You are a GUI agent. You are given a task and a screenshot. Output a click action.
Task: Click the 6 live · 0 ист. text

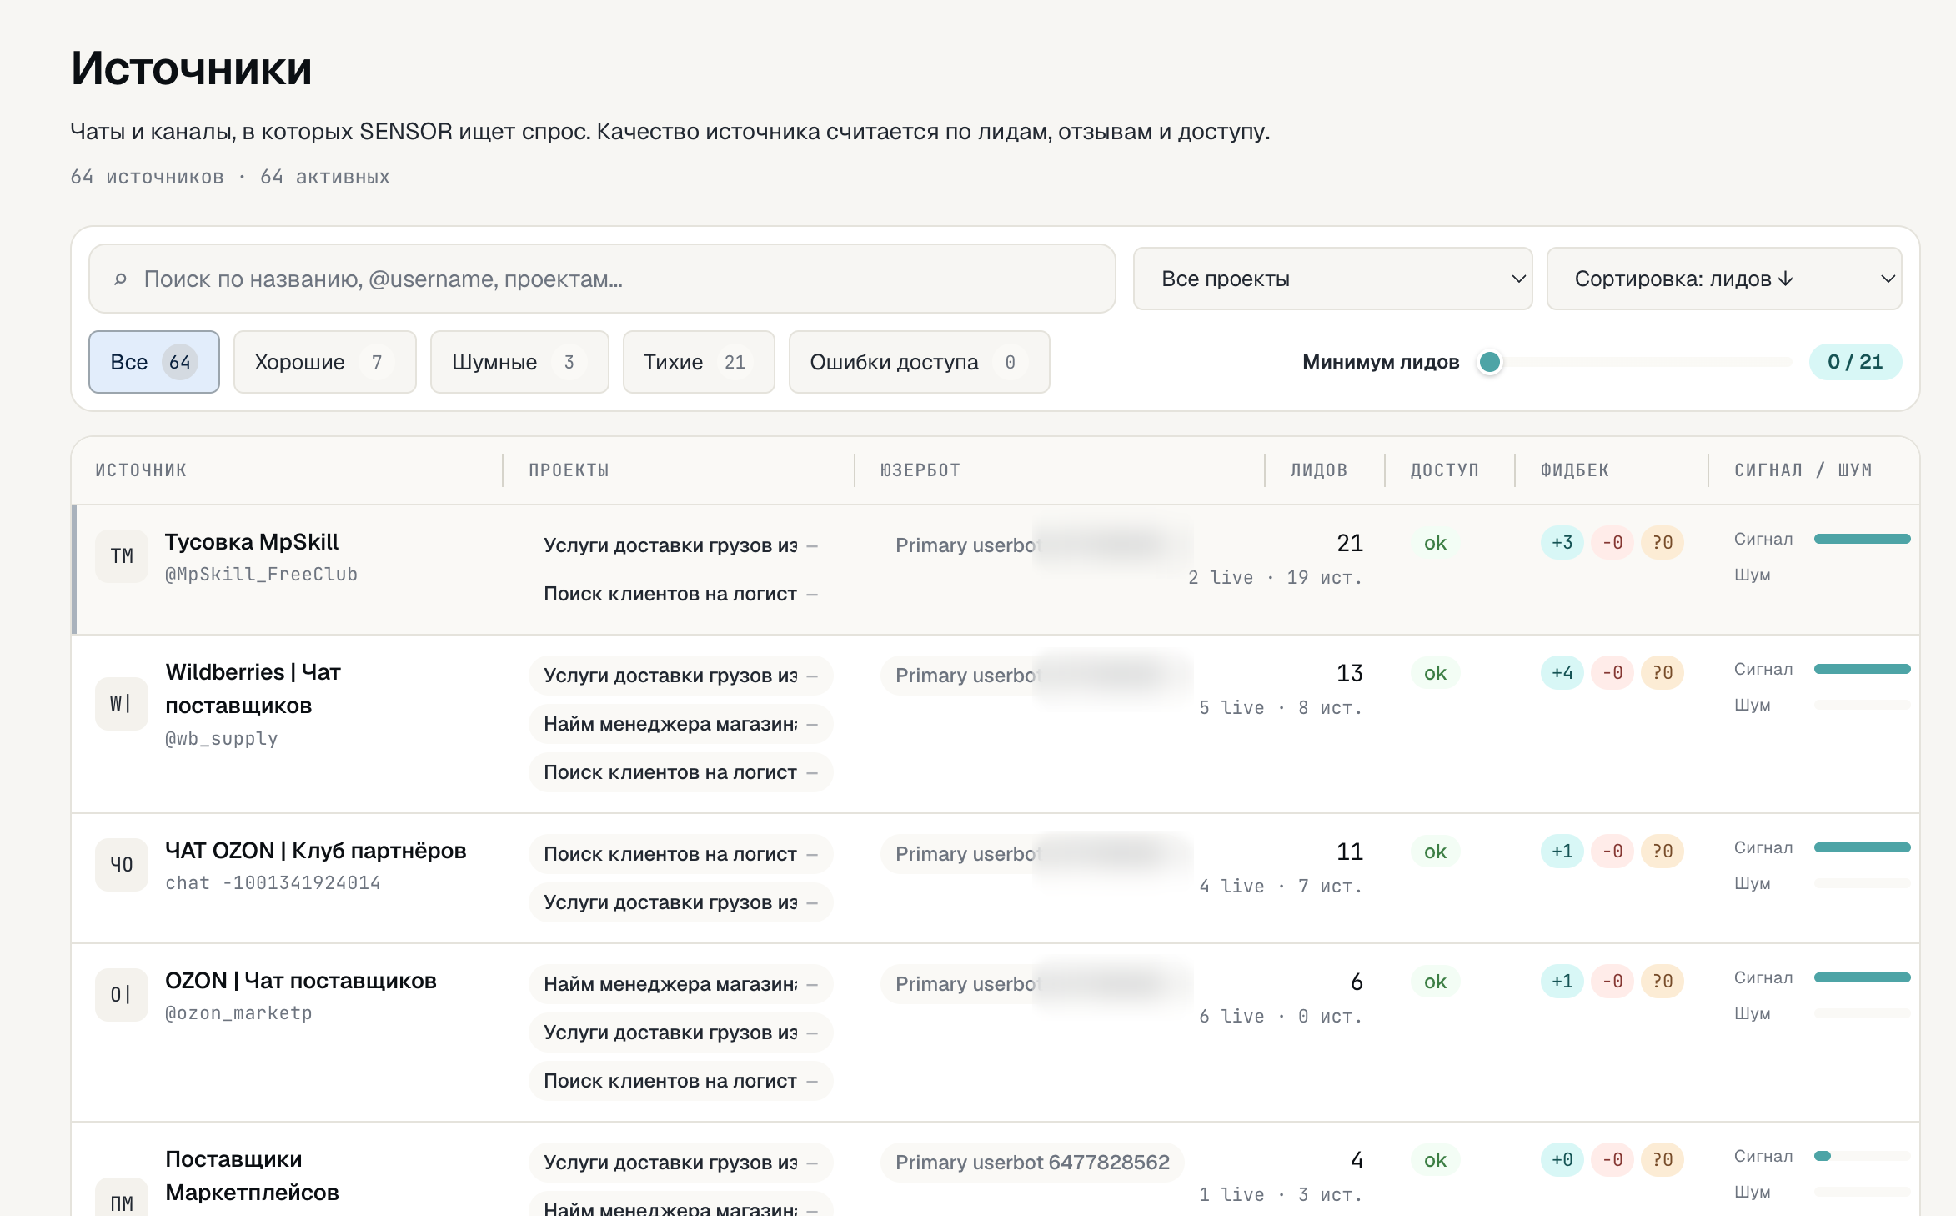tap(1281, 1017)
